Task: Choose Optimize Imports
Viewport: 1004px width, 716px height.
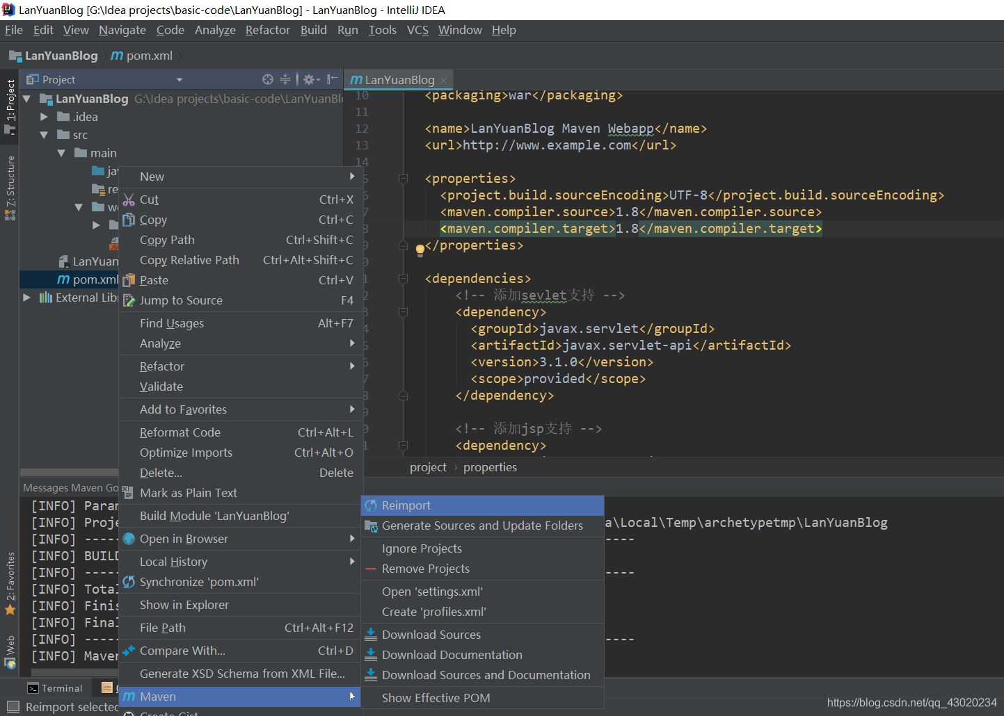Action: coord(241,453)
